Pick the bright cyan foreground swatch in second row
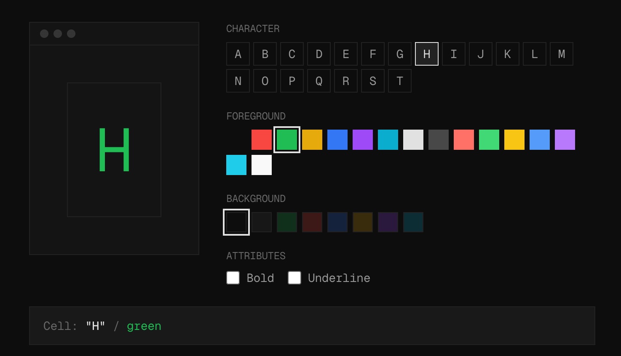 point(236,165)
